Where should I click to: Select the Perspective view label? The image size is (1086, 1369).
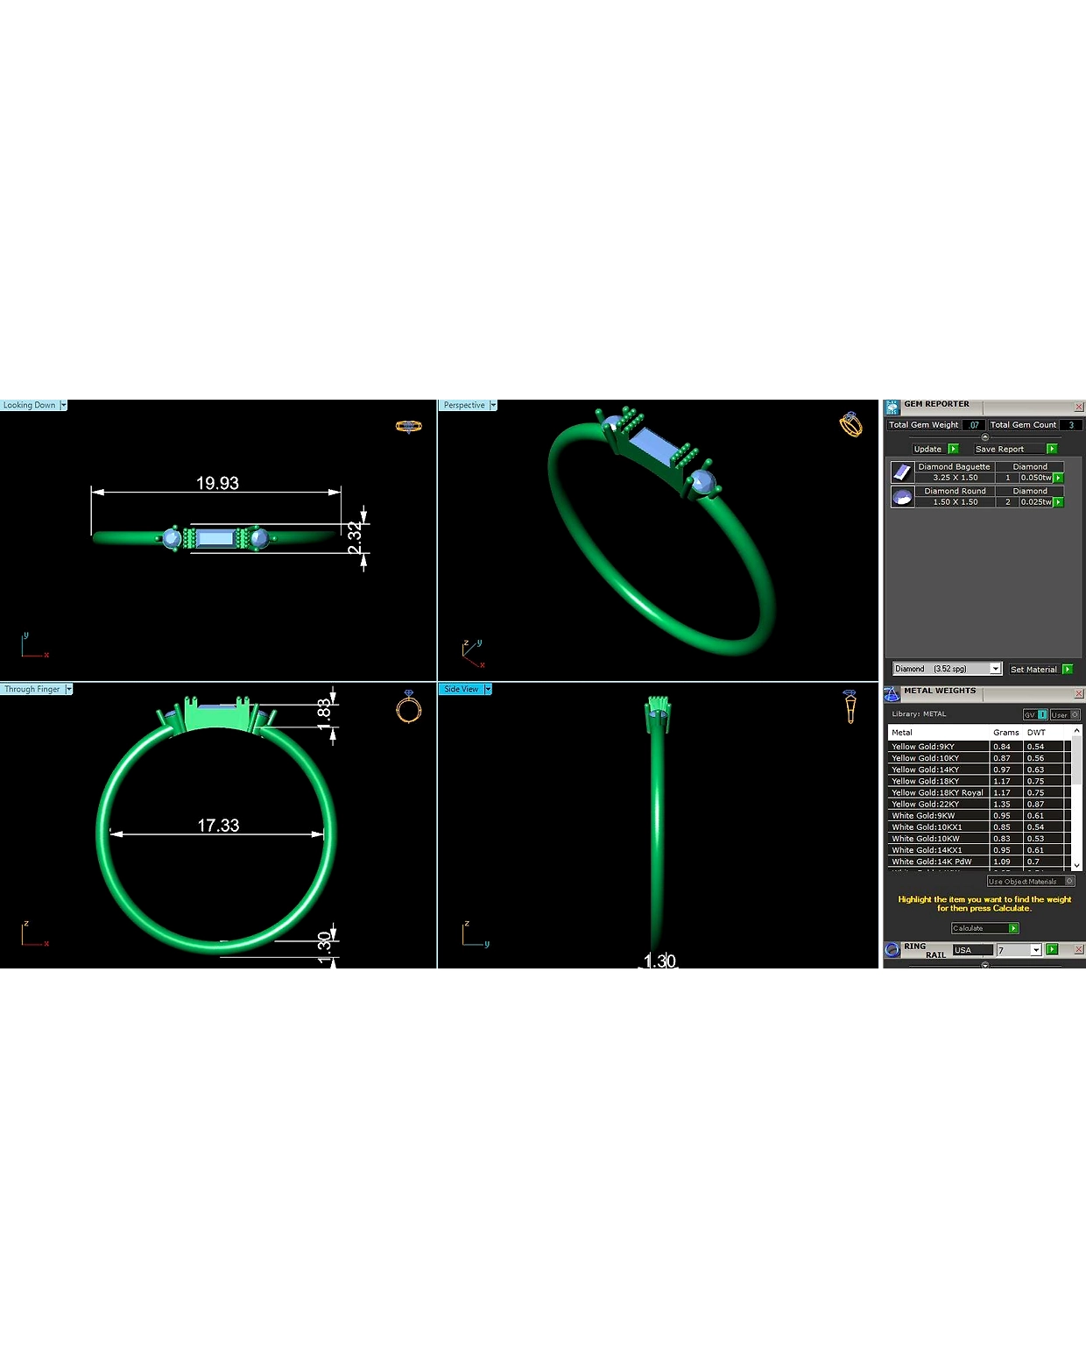click(x=464, y=405)
